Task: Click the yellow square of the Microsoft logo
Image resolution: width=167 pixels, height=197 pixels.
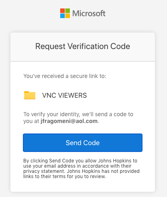Action: (x=67, y=16)
